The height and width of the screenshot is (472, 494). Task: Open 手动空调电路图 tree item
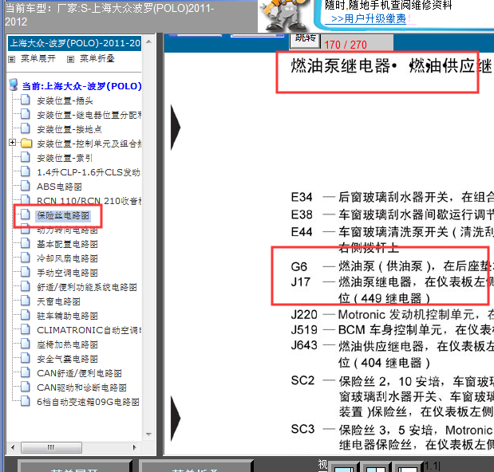point(67,273)
